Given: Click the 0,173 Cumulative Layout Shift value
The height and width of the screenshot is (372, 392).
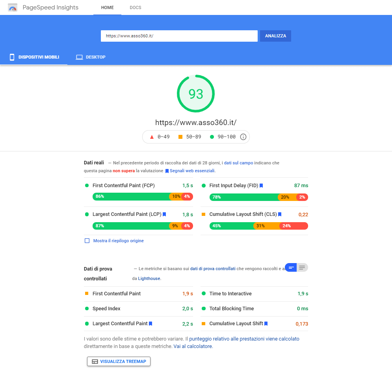Looking at the screenshot, I should click(x=302, y=324).
